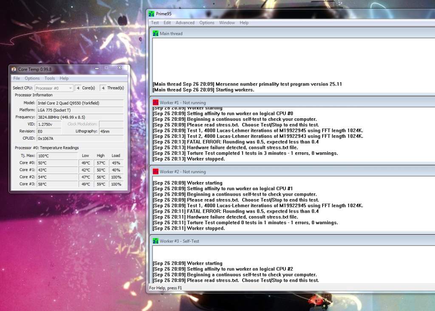Click the Revision field E0
Screen dimensions: 435x311
click(49, 131)
